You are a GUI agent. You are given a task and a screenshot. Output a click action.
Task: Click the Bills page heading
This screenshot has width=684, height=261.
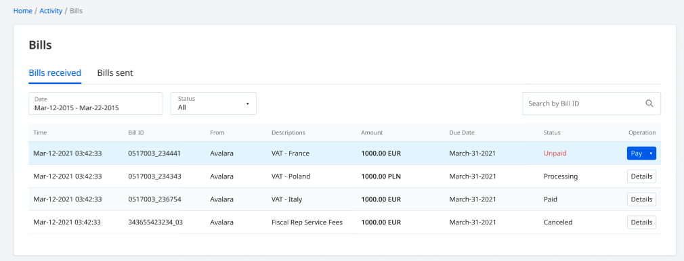tap(40, 45)
